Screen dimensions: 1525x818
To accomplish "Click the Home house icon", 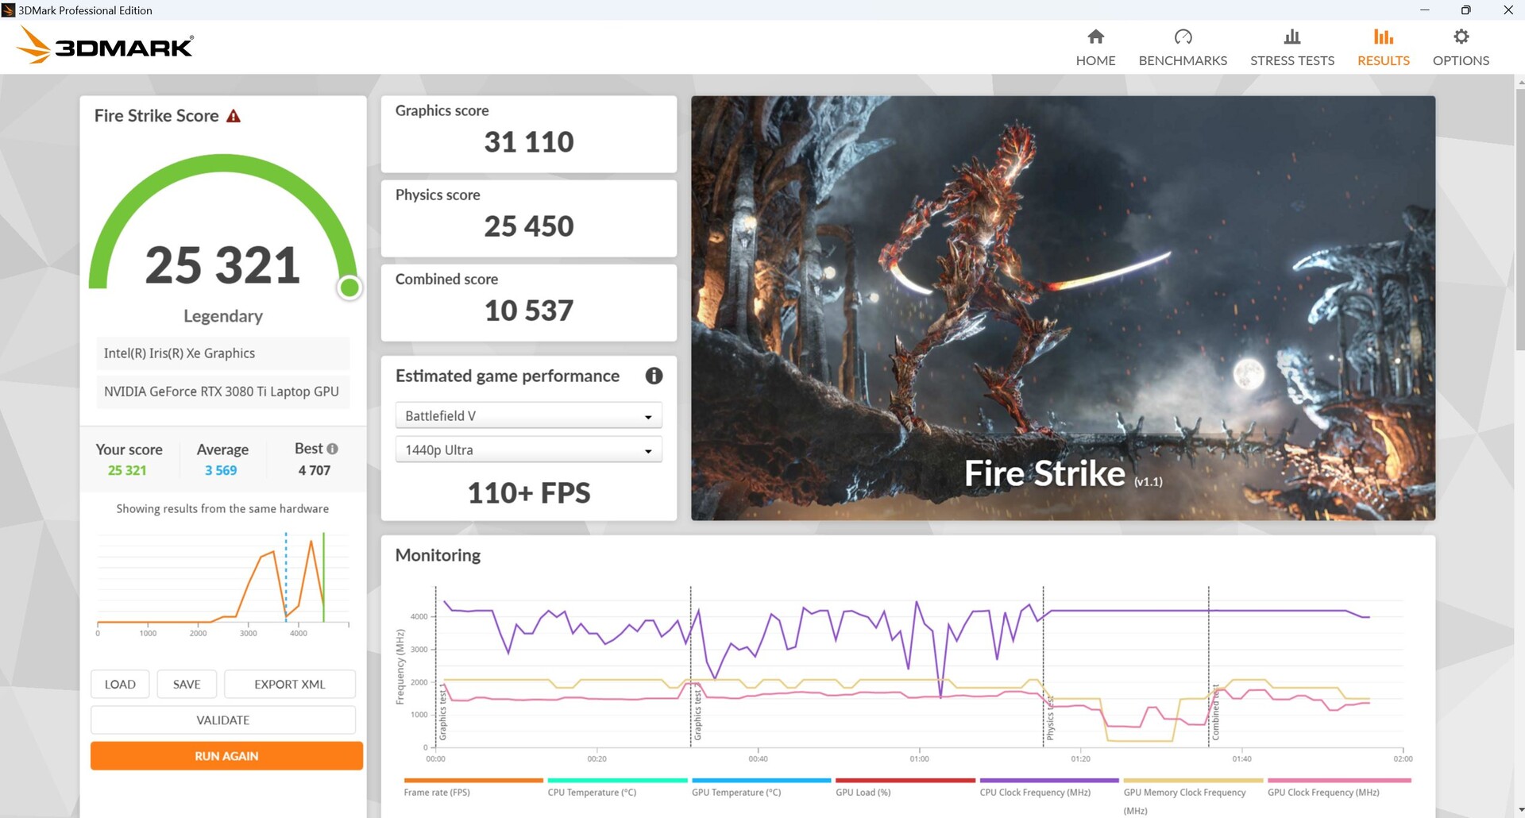I will (1095, 37).
